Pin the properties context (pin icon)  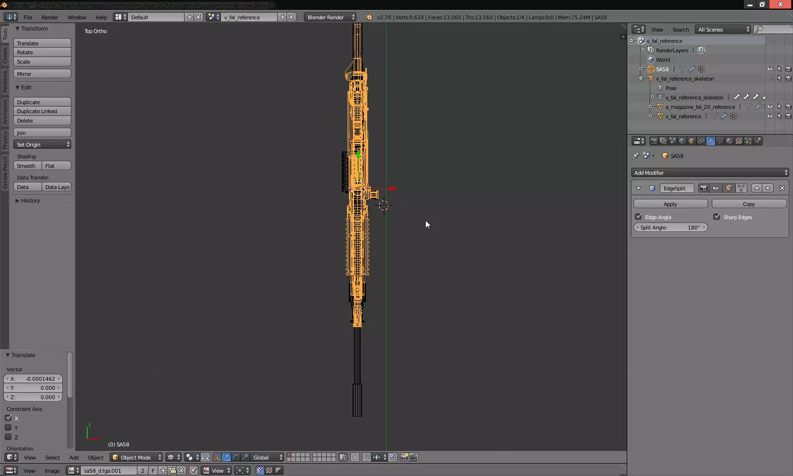(635, 156)
